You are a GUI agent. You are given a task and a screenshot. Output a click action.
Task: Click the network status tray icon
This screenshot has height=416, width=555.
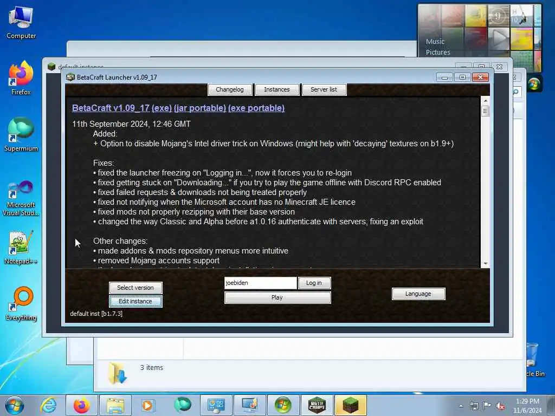pos(474,406)
